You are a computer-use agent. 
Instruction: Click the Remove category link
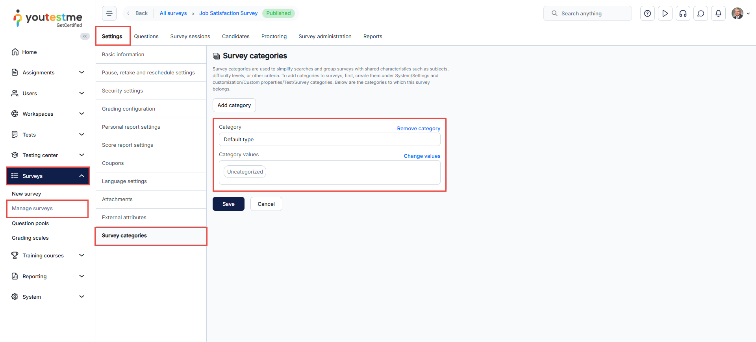[418, 129]
